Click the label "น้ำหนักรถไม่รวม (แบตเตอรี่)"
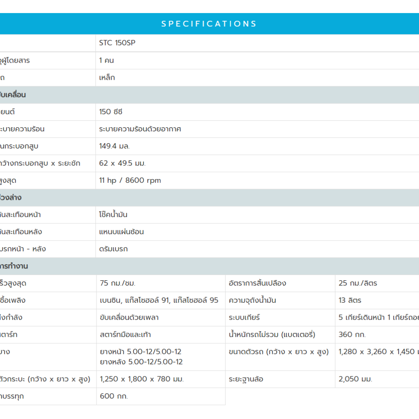The image size is (419, 419). point(272,334)
